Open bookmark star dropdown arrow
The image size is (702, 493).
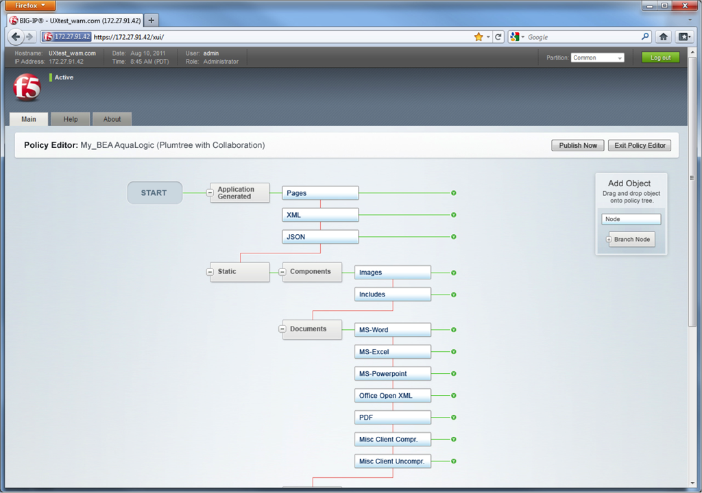click(488, 37)
